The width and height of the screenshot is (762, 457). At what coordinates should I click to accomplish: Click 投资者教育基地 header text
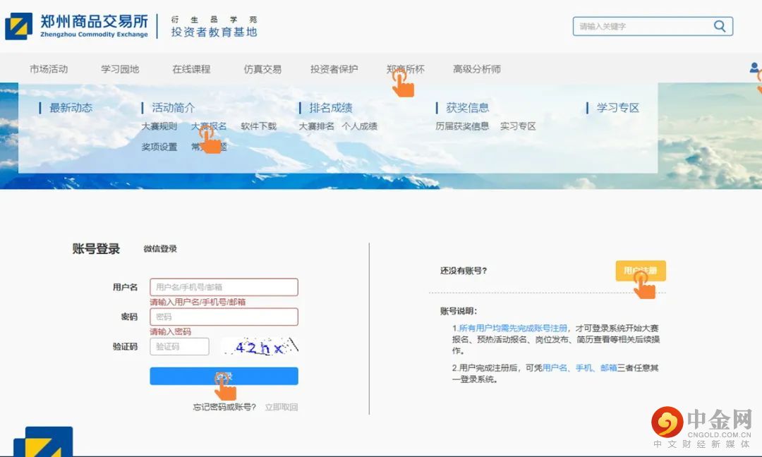point(214,32)
